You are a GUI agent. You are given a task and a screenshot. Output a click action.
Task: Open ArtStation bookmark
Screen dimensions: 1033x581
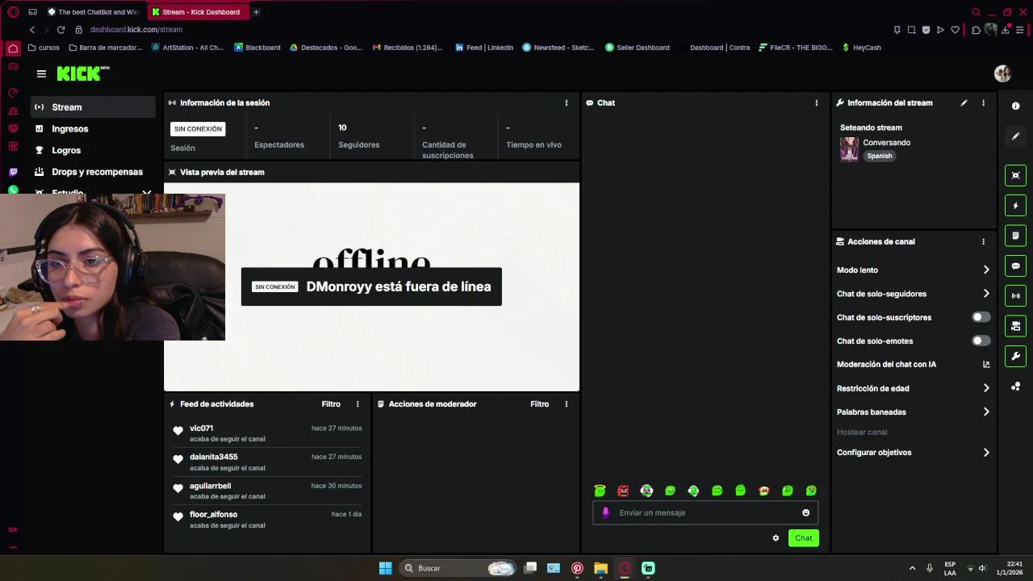coord(186,48)
